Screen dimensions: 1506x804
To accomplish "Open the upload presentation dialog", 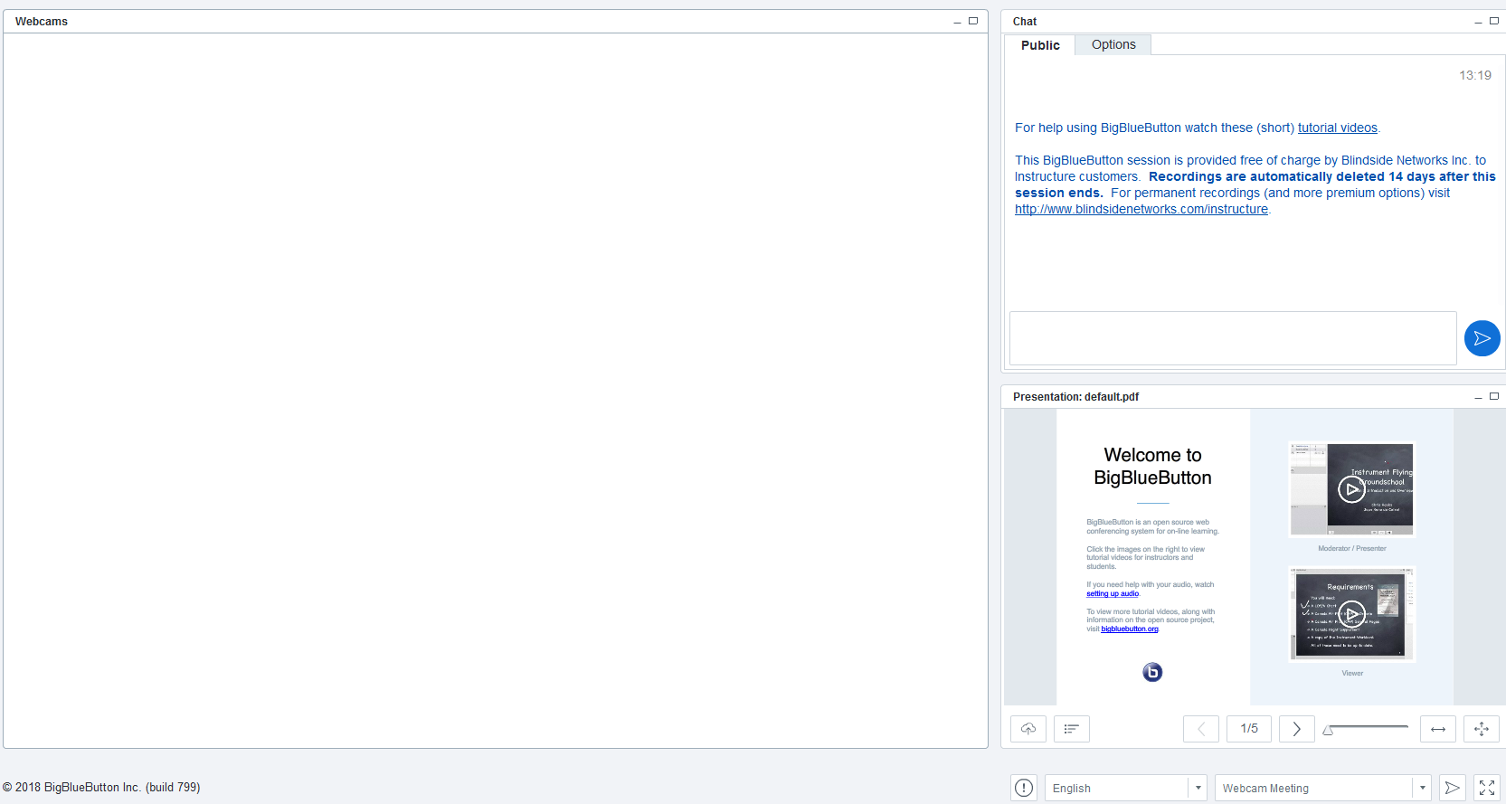I will [1028, 729].
